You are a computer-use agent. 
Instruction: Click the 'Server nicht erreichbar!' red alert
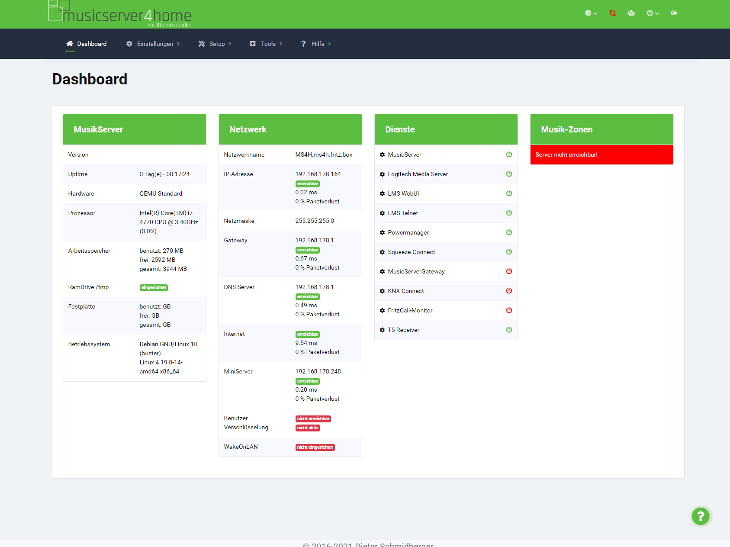(x=602, y=155)
